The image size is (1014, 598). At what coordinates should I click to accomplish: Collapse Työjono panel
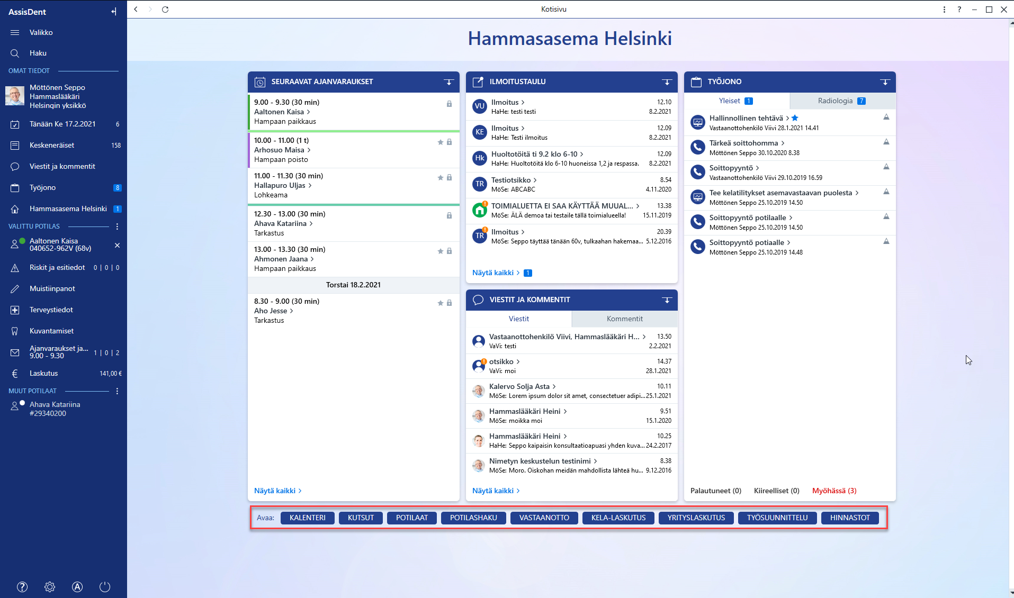point(885,81)
